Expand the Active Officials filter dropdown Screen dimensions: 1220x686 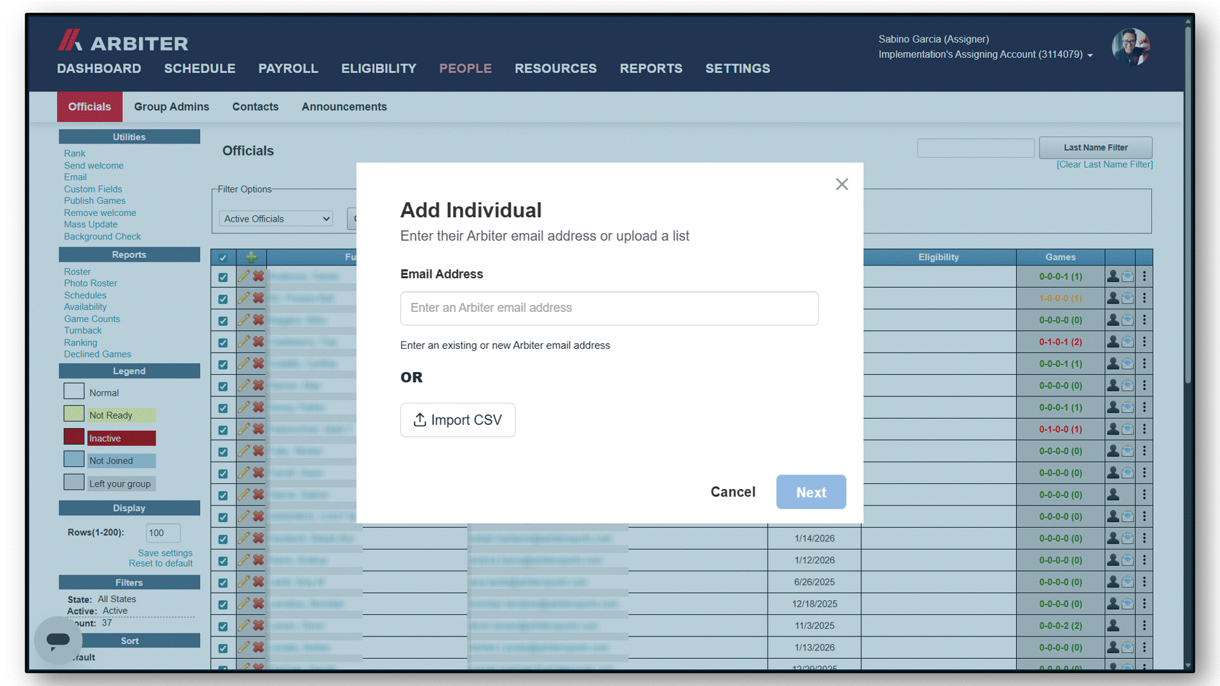coord(276,219)
